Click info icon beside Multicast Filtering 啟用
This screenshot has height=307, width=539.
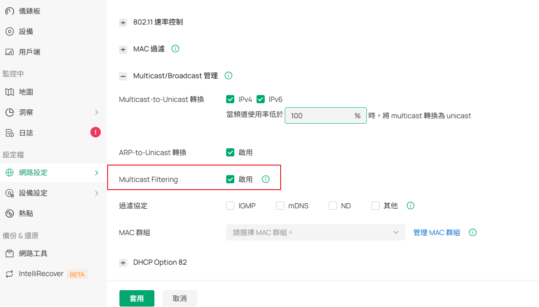pos(266,179)
